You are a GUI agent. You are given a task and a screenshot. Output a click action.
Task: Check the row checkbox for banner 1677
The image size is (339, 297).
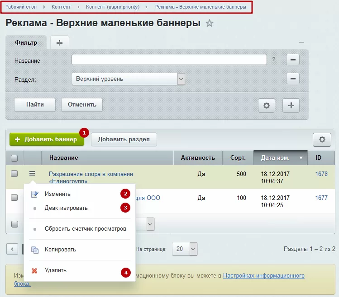14,197
